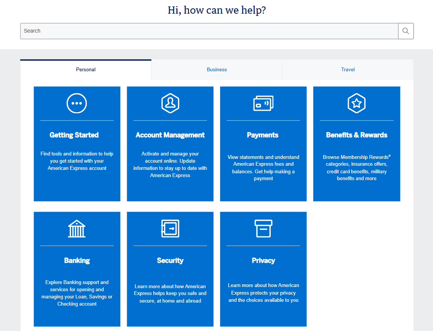This screenshot has width=433, height=331.
Task: Click the Account Management person badge icon
Action: click(x=170, y=103)
